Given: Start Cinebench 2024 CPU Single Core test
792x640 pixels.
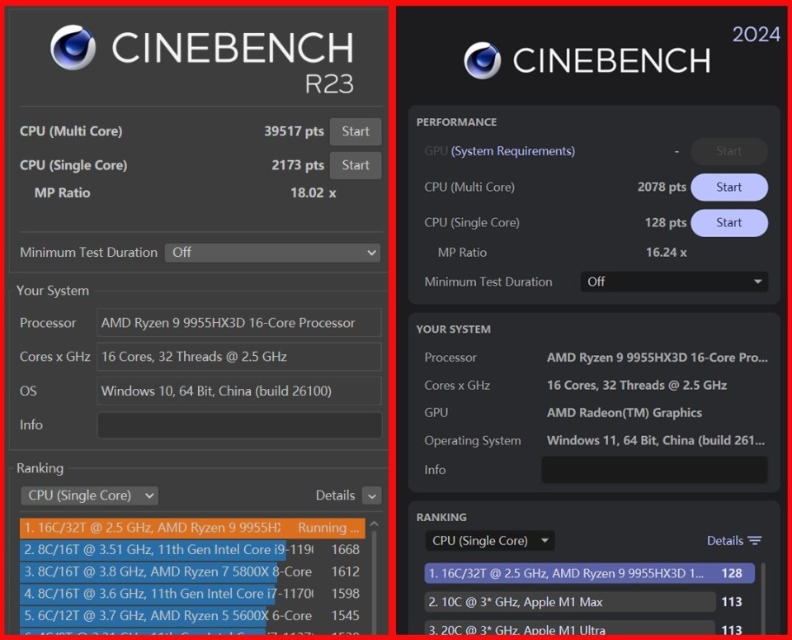Looking at the screenshot, I should 728,223.
